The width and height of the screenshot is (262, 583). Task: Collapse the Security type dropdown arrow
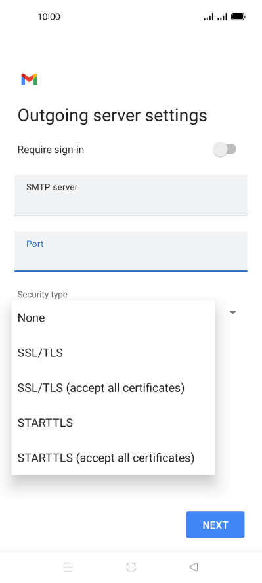coord(232,313)
